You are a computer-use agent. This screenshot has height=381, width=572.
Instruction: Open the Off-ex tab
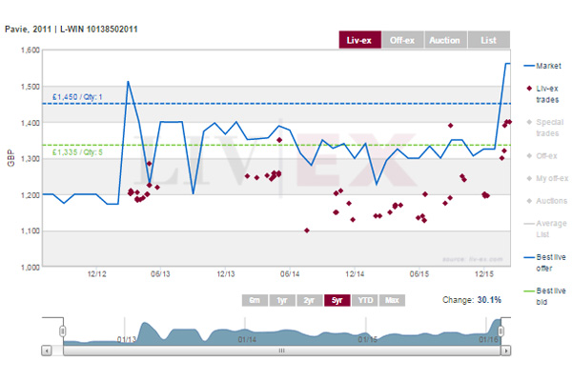pyautogui.click(x=402, y=40)
